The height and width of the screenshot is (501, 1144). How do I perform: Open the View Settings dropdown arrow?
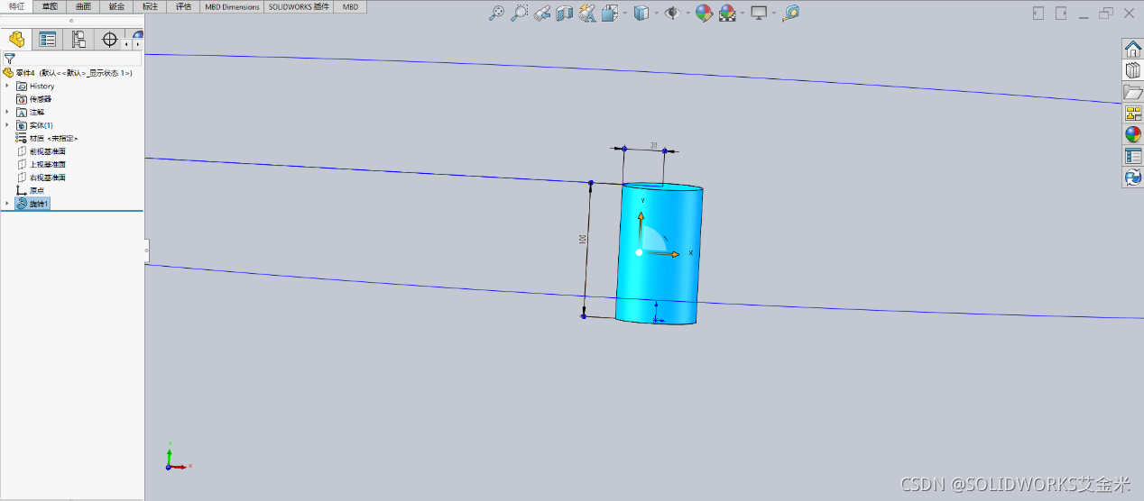point(774,14)
